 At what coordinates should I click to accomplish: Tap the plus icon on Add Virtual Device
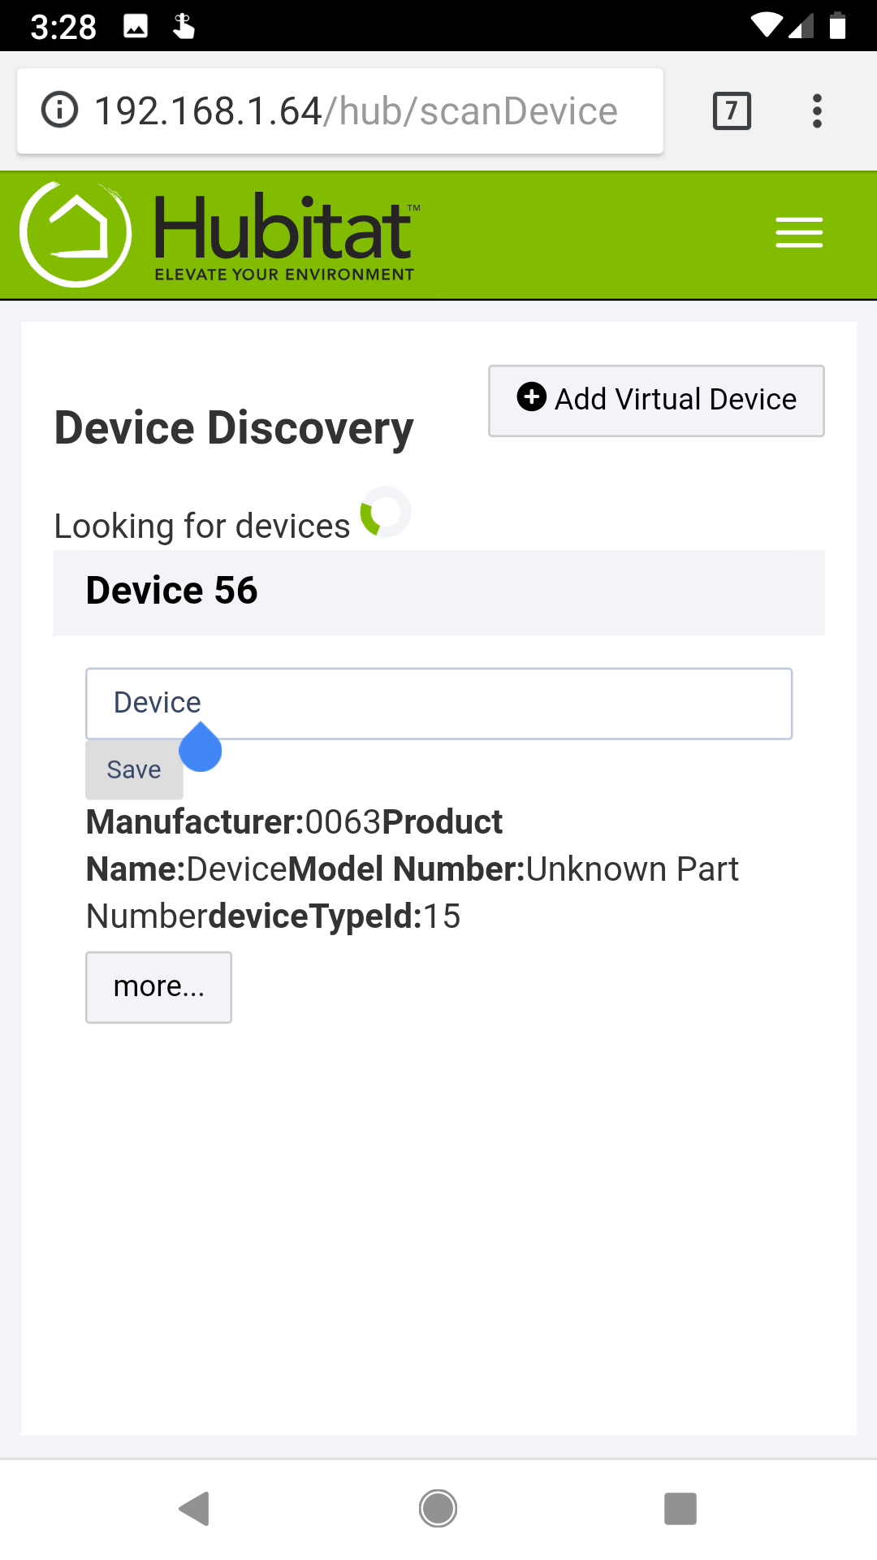click(532, 397)
